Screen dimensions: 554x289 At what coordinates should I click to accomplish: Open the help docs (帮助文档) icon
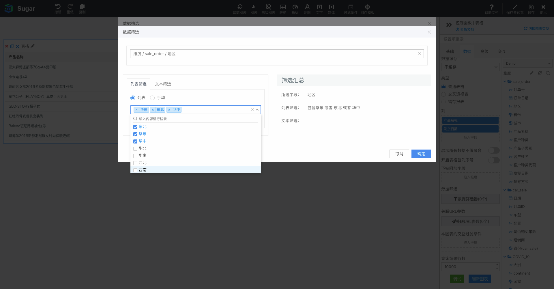click(492, 9)
